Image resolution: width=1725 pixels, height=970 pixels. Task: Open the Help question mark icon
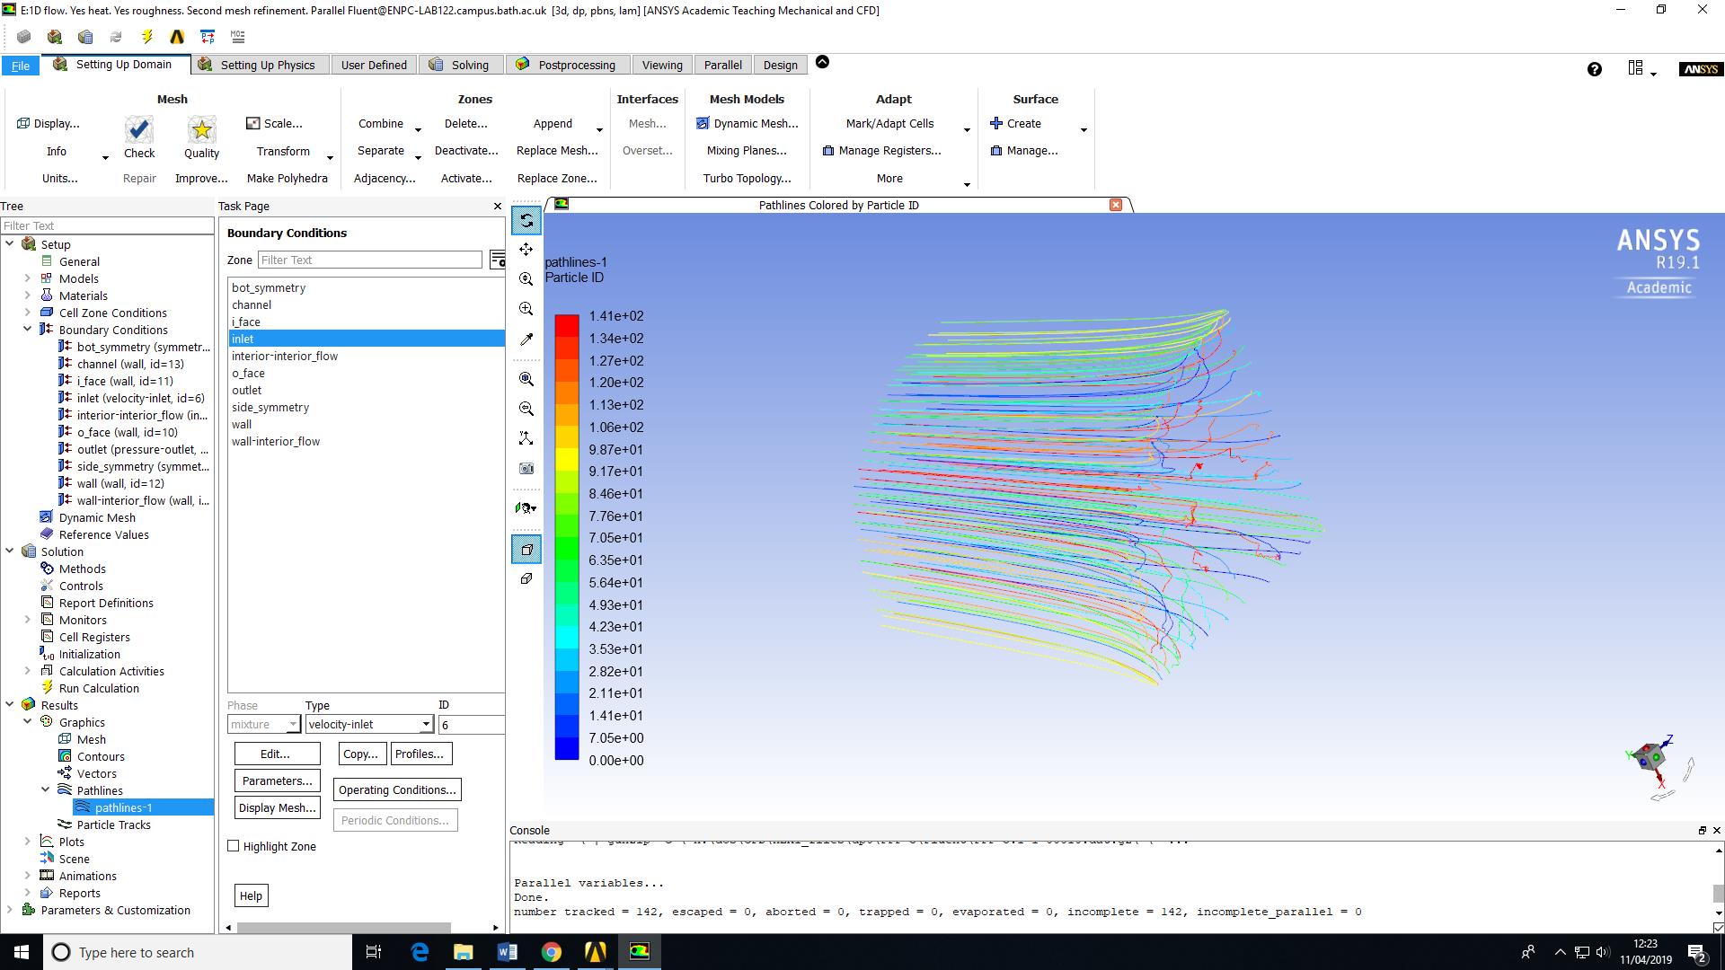1595,69
